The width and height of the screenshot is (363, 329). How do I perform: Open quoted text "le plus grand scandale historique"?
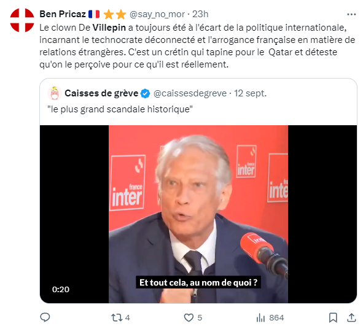point(120,109)
